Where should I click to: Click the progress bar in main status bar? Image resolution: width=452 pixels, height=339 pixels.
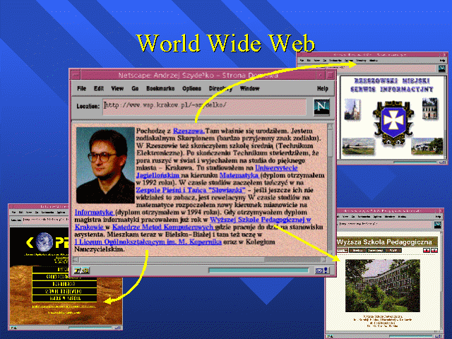(258, 270)
